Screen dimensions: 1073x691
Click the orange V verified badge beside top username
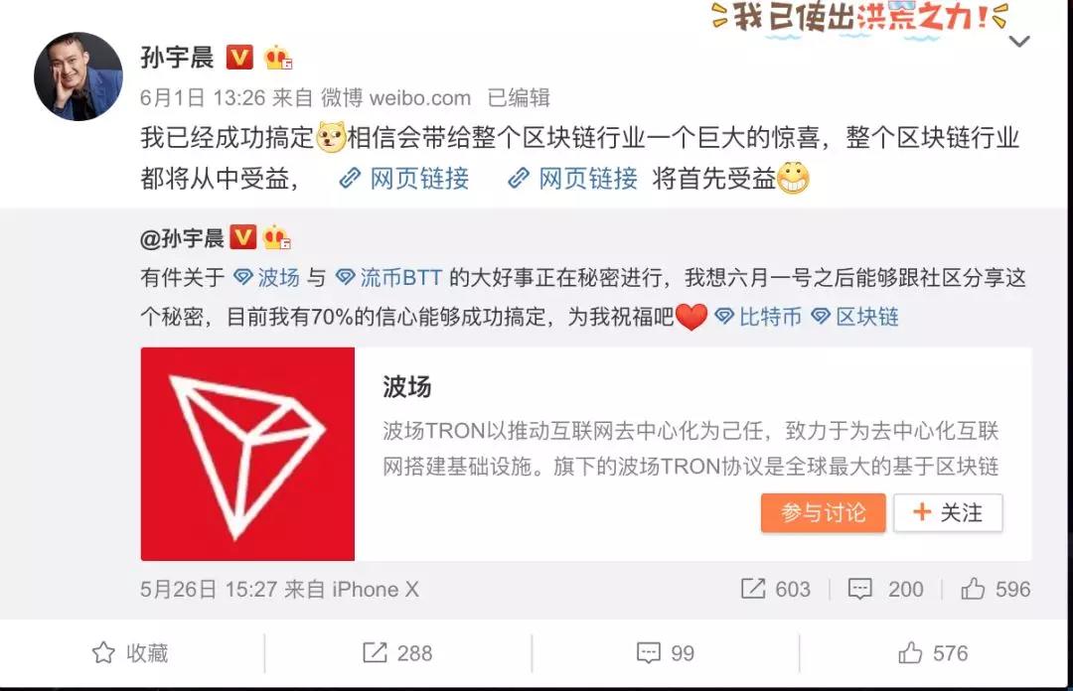coord(239,58)
